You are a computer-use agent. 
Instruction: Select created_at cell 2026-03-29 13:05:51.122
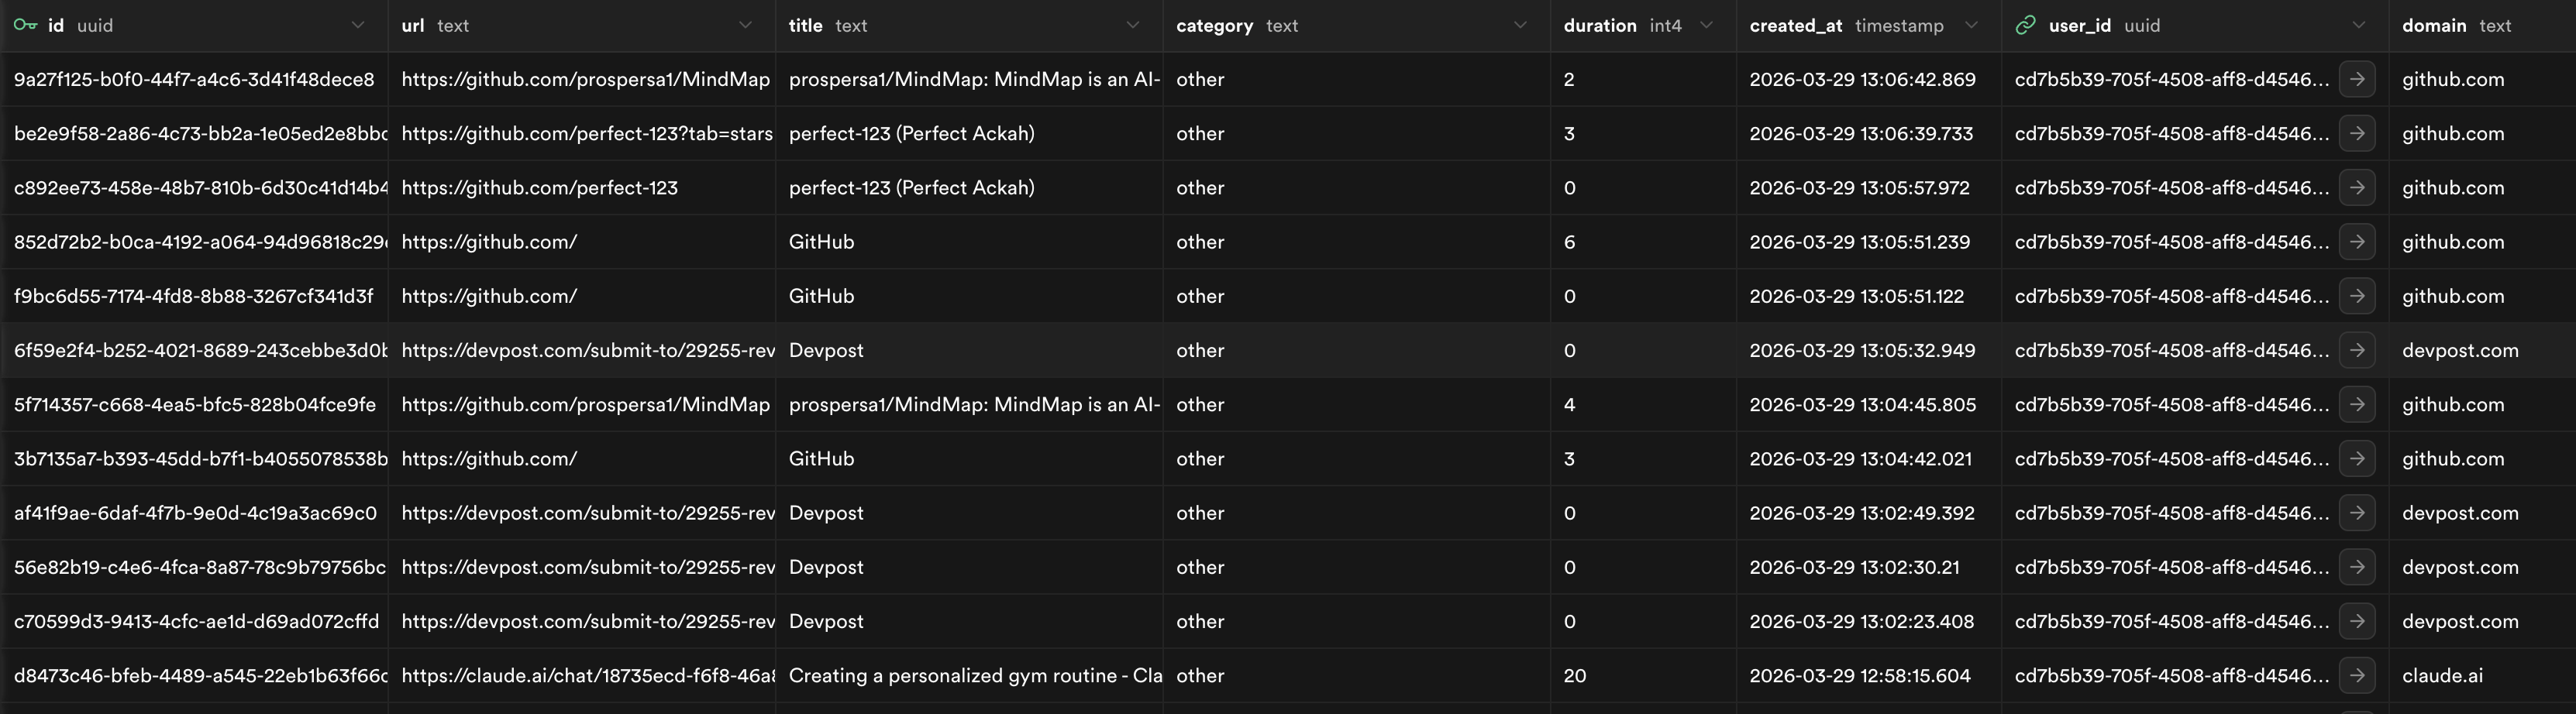click(1869, 296)
